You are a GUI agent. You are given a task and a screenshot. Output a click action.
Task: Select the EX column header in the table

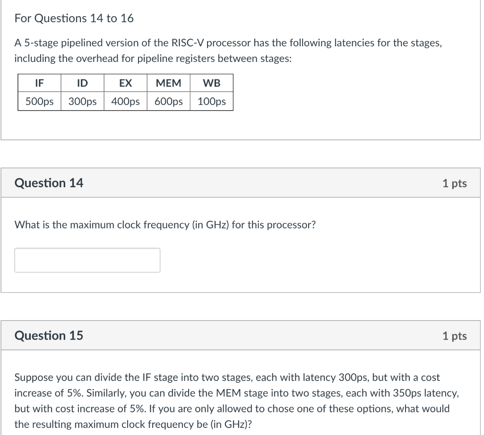[125, 83]
